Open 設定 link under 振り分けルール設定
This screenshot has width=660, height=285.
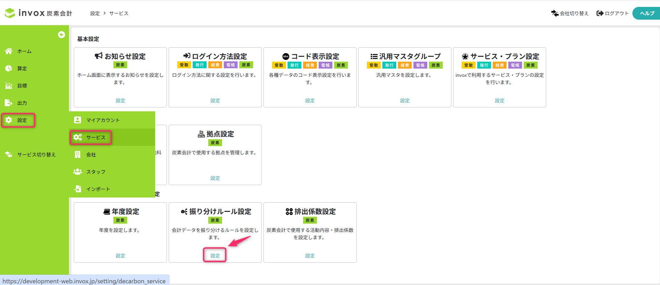[x=215, y=255]
